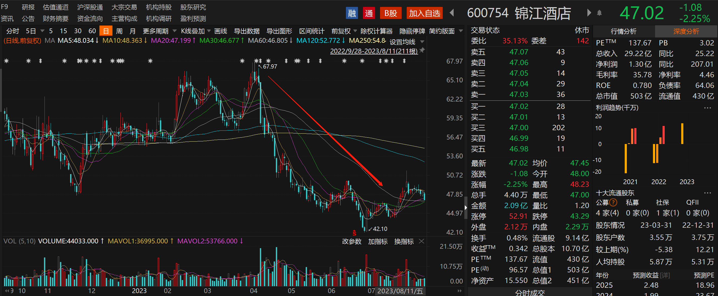
Task: Switch to the 行情分析 tab
Action: [623, 31]
